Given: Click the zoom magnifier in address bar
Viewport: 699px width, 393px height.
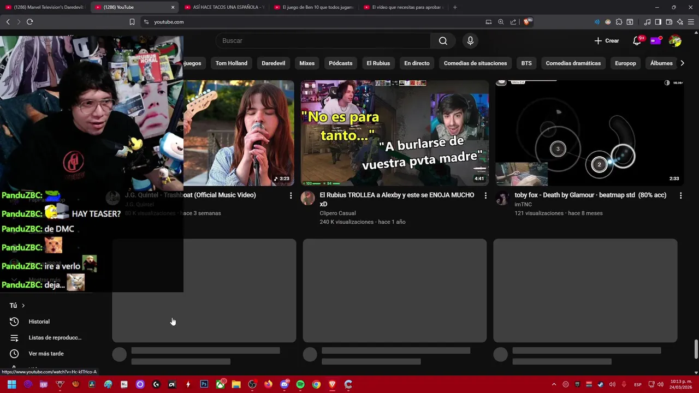Looking at the screenshot, I should pyautogui.click(x=501, y=22).
